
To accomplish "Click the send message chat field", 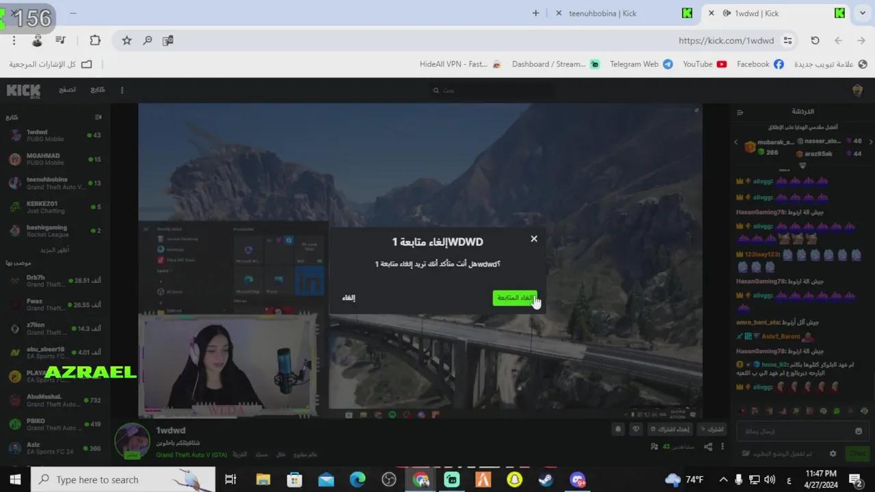I will coord(797,431).
